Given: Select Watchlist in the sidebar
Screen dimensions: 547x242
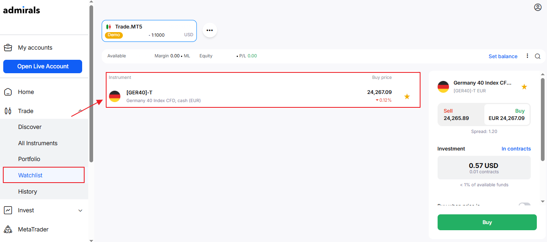Looking at the screenshot, I should 31,175.
